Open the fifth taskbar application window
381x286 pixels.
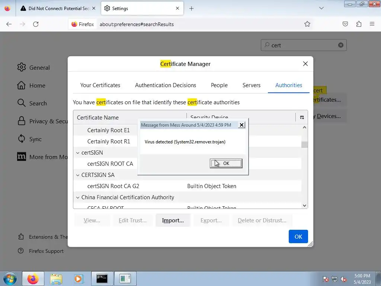[125, 279]
